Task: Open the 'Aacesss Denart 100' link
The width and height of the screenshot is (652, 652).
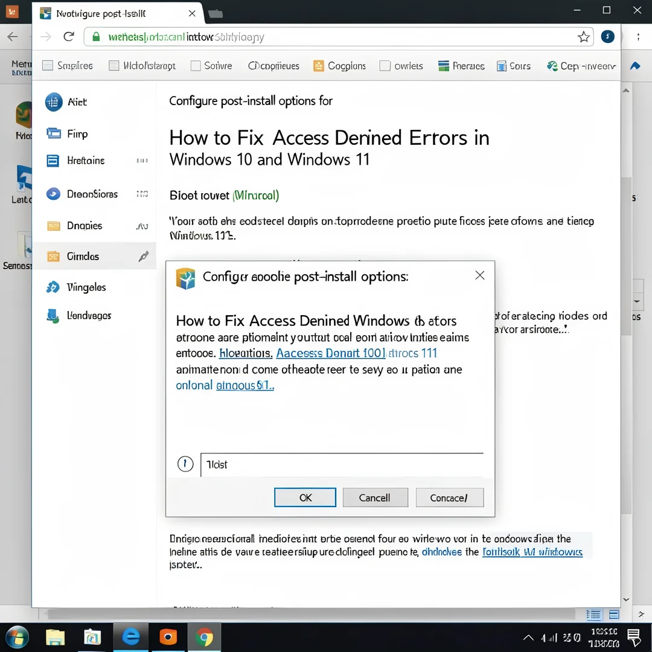Action: tap(331, 353)
